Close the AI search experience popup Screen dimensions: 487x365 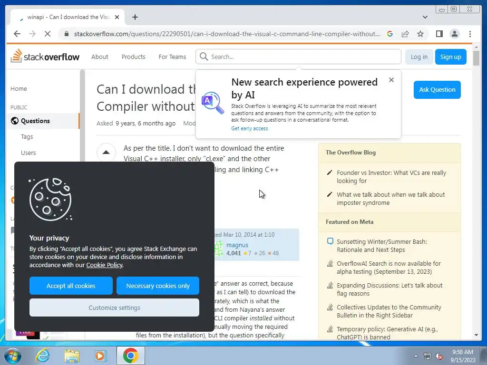(391, 80)
